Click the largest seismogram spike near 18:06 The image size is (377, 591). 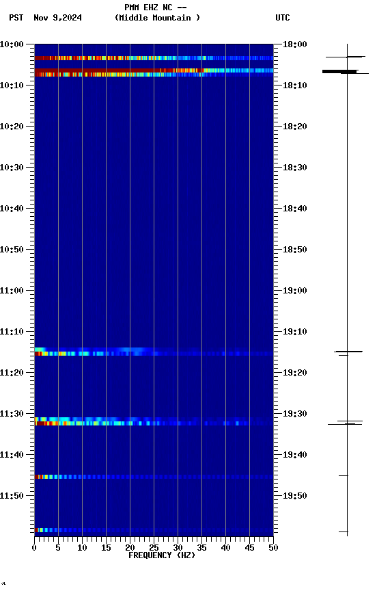(x=345, y=71)
